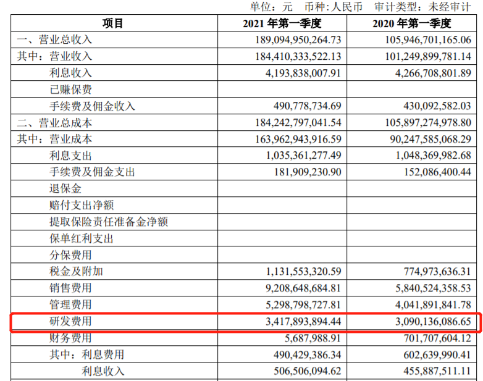Select the 项目 column header
The image size is (483, 381).
(113, 23)
